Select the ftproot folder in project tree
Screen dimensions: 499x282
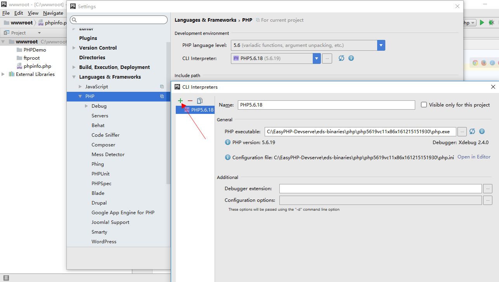coord(28,58)
